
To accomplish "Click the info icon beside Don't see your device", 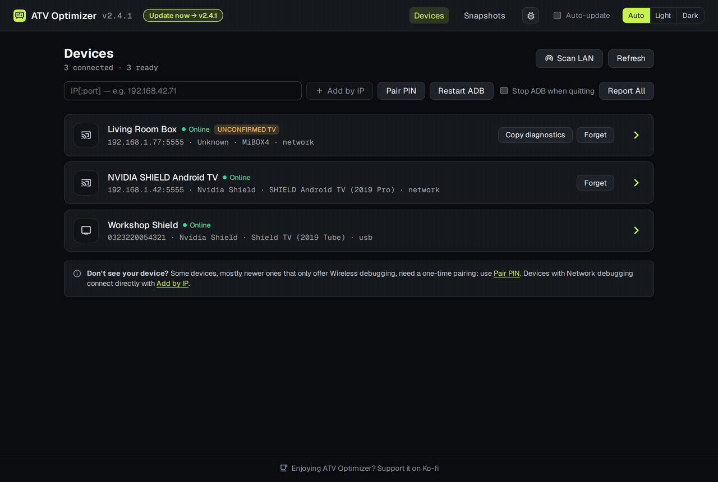I will click(77, 274).
